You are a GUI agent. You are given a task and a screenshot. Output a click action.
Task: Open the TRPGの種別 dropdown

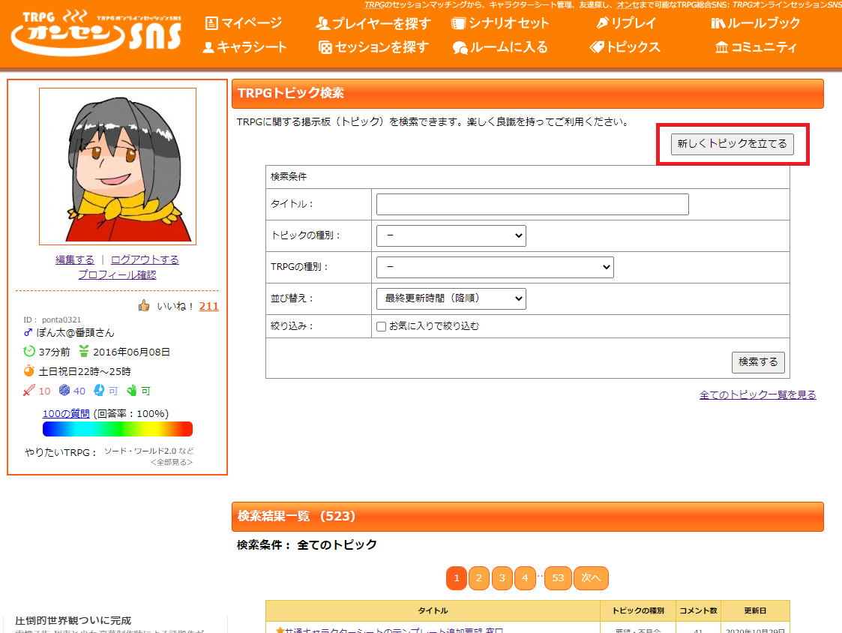click(495, 267)
